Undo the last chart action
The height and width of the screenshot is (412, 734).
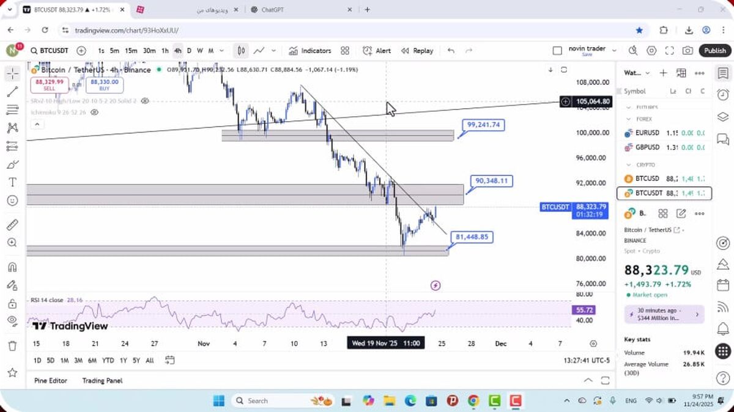coord(451,51)
